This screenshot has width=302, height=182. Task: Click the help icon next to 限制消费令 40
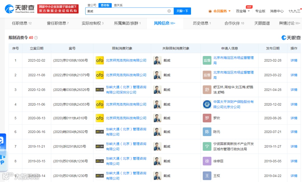[x=36, y=38]
